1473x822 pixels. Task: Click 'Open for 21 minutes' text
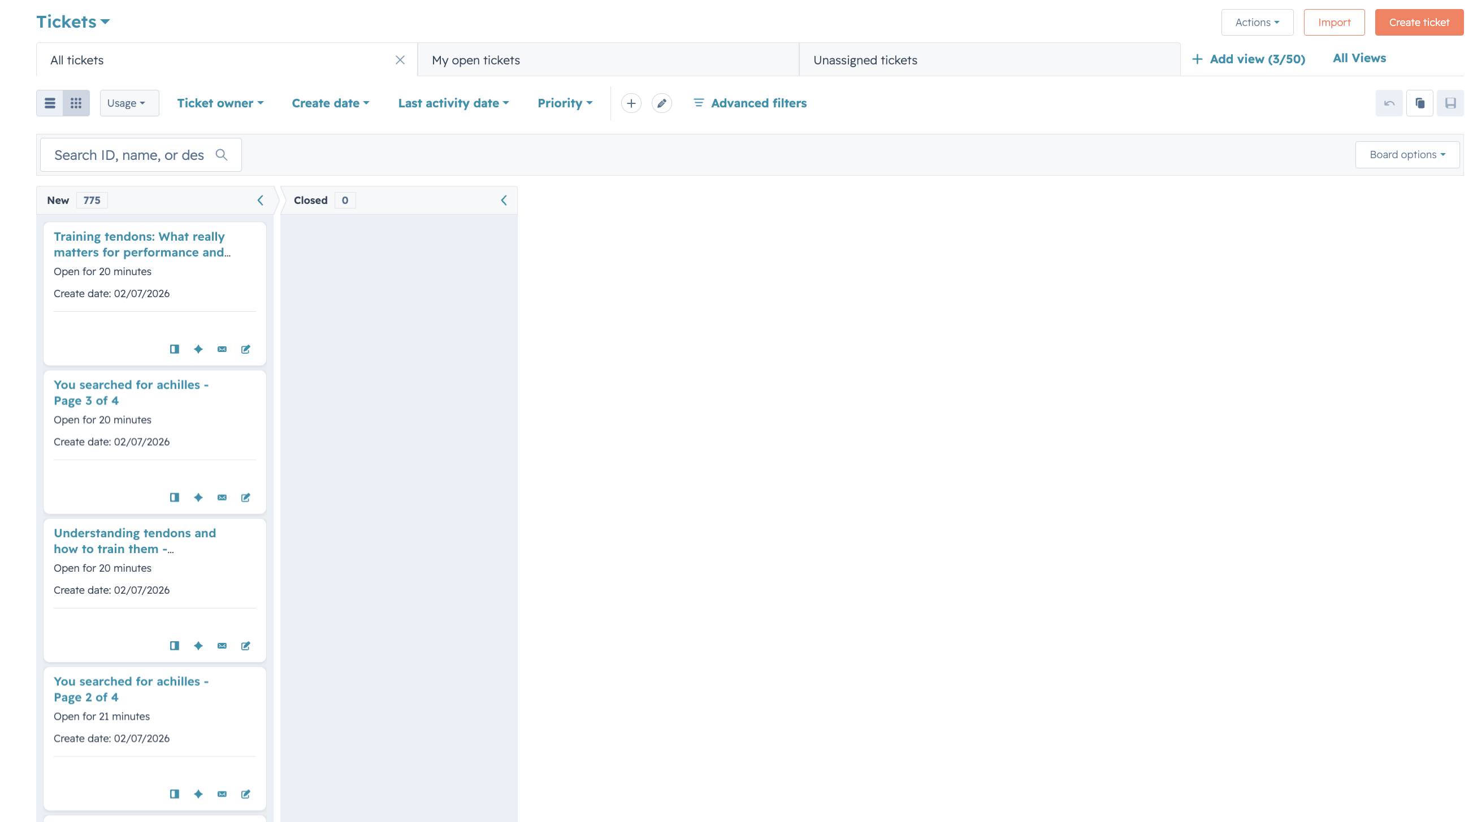[x=102, y=716]
